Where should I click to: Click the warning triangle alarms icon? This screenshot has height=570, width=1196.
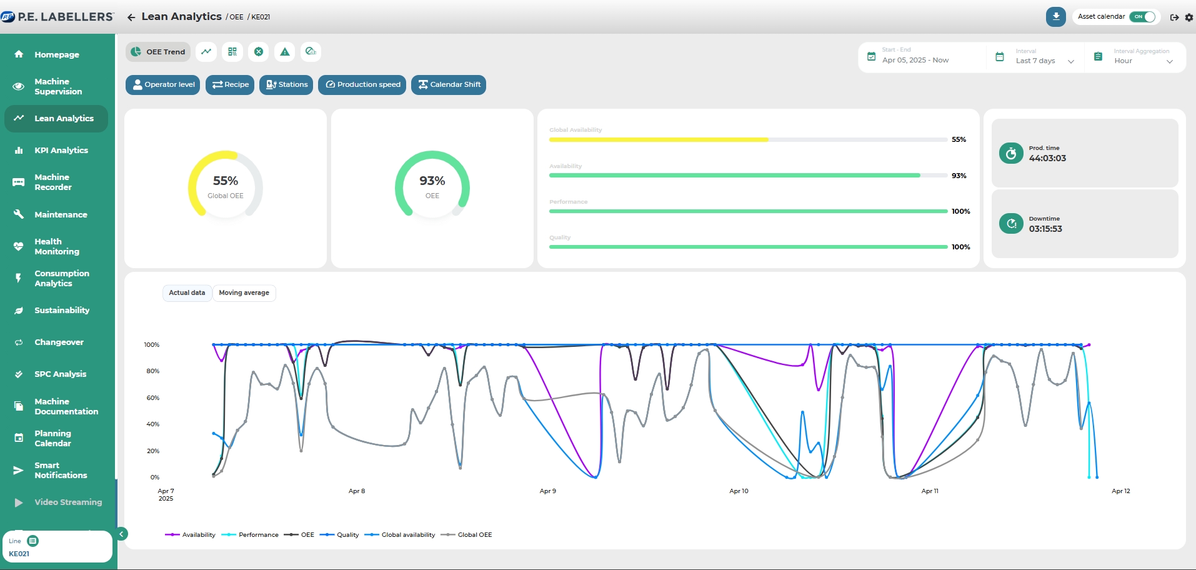pos(285,52)
